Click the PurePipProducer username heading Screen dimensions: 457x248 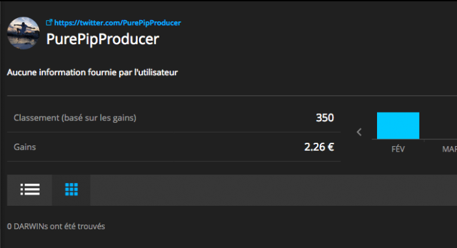tap(103, 40)
